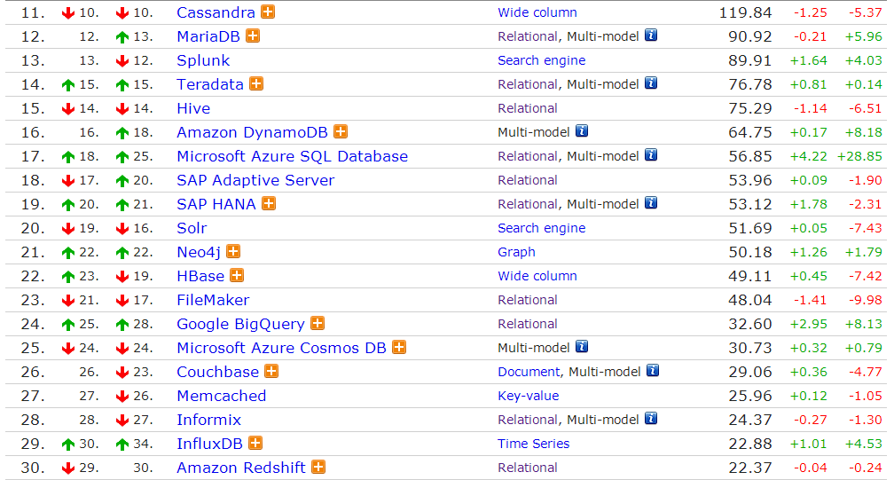The width and height of the screenshot is (894, 480).
Task: Open the SAP Adaptive Server link
Action: pos(255,180)
